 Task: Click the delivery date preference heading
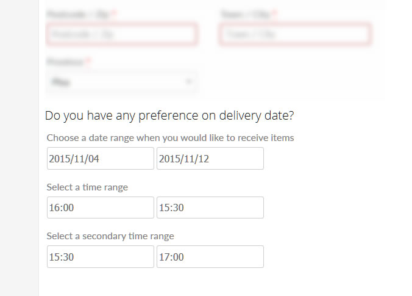tap(169, 115)
